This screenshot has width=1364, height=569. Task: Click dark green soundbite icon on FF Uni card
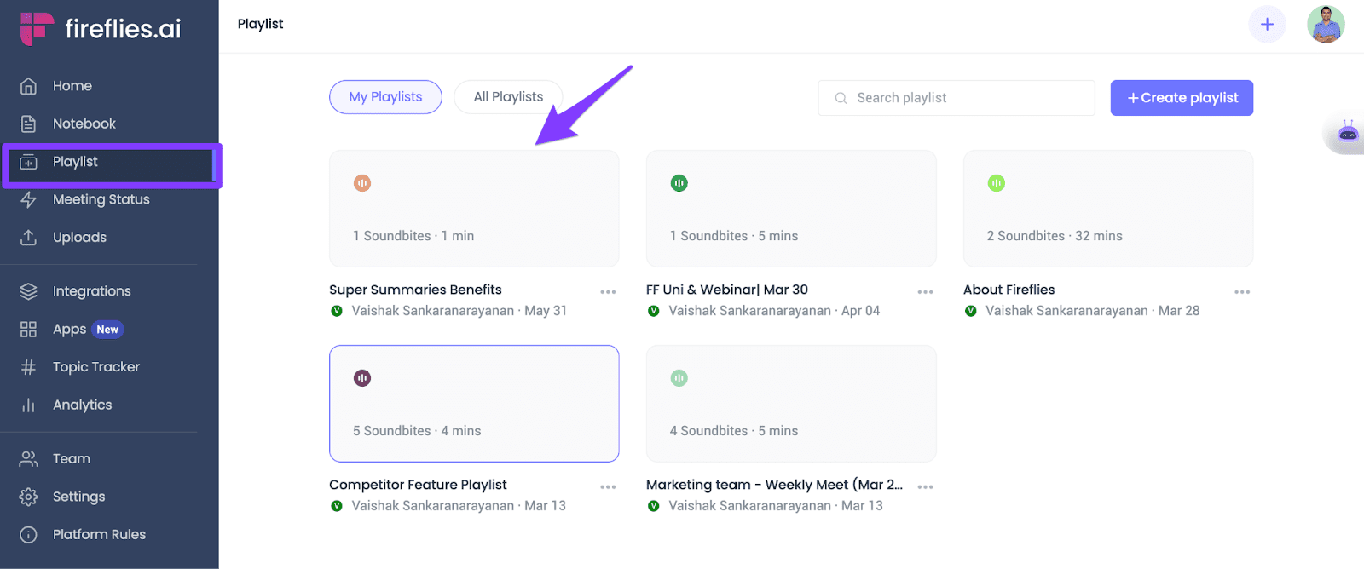679,183
